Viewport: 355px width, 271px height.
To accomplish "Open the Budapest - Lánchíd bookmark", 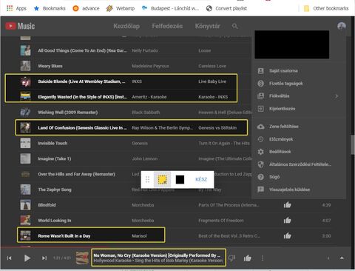I will coord(170,8).
